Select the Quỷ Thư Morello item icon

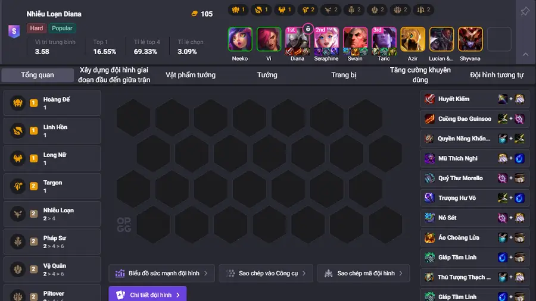coord(429,178)
